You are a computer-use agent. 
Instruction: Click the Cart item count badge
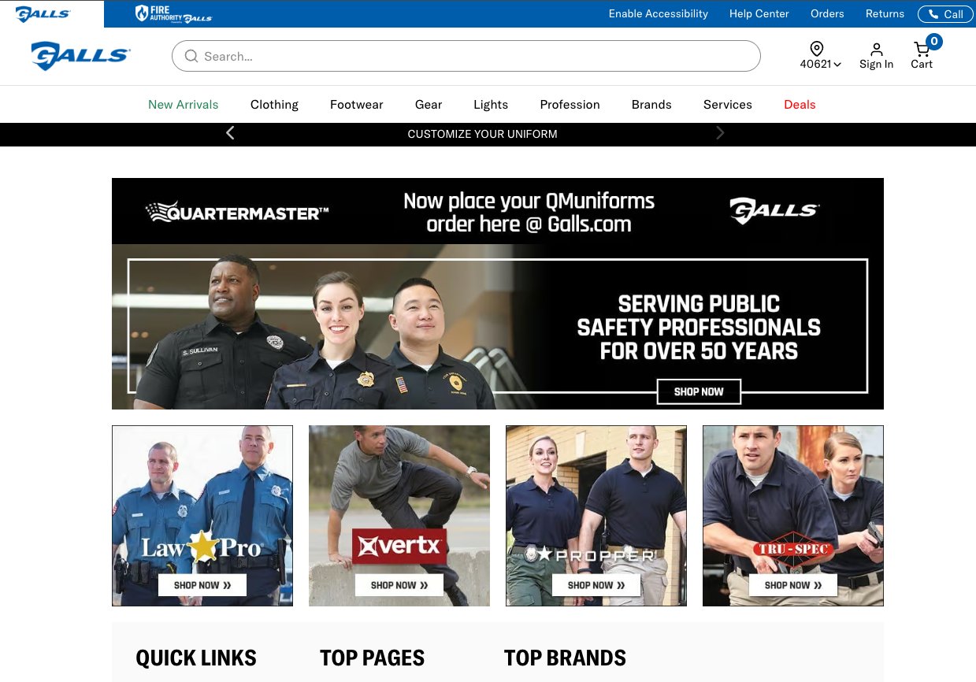coord(934,42)
